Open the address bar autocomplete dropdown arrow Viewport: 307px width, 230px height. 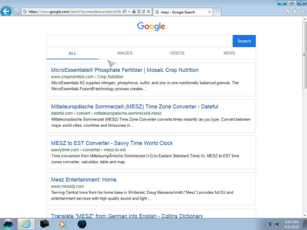tap(129, 12)
